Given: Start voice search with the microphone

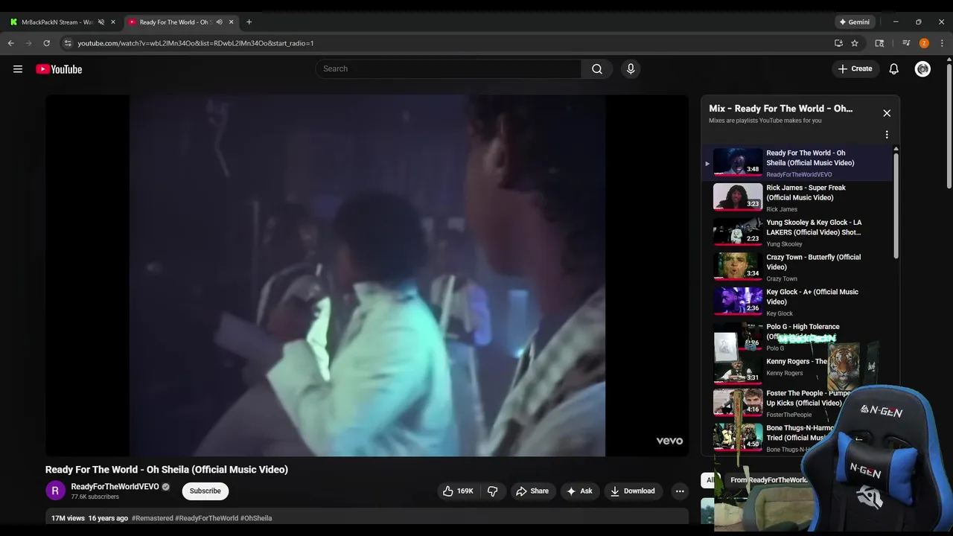Looking at the screenshot, I should (631, 69).
